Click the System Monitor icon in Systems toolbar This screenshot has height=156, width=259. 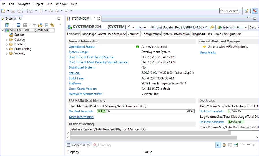(x=18, y=25)
